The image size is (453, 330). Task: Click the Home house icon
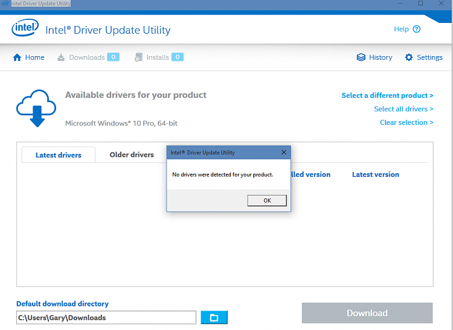17,57
